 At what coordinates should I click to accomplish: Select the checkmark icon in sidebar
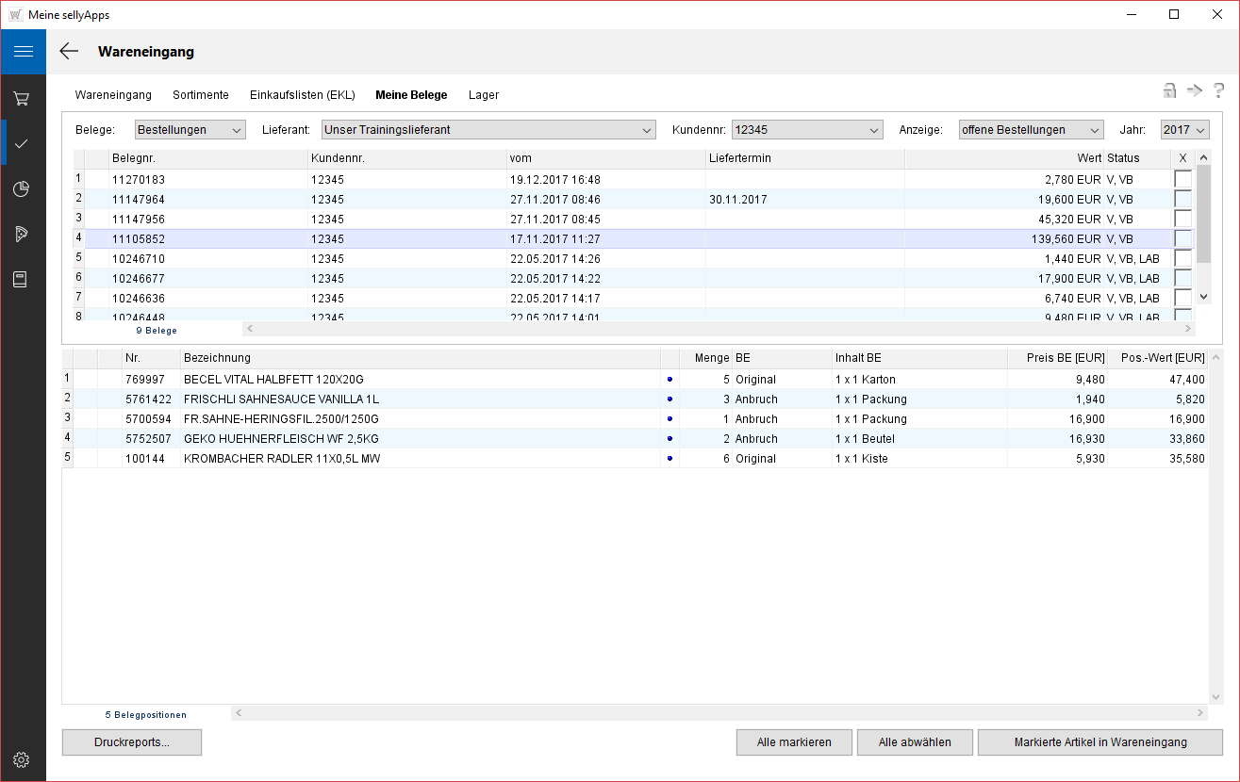click(x=23, y=143)
